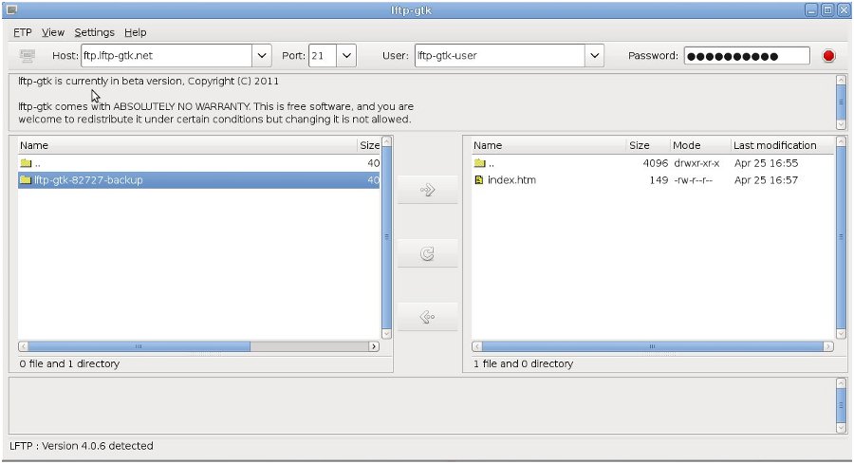Click the remote parent folder icon
This screenshot has height=464, width=854.
[x=480, y=163]
